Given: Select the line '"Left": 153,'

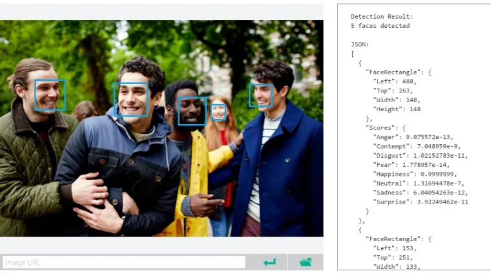Looking at the screenshot, I should [x=395, y=248].
